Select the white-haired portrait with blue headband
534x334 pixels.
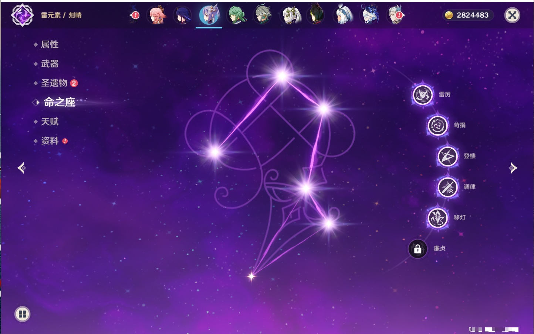344,15
